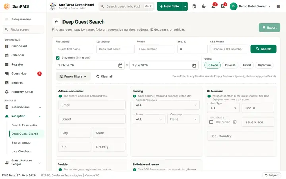Open the New Folio dropdown arrow
286x179 pixels.
(185, 6)
